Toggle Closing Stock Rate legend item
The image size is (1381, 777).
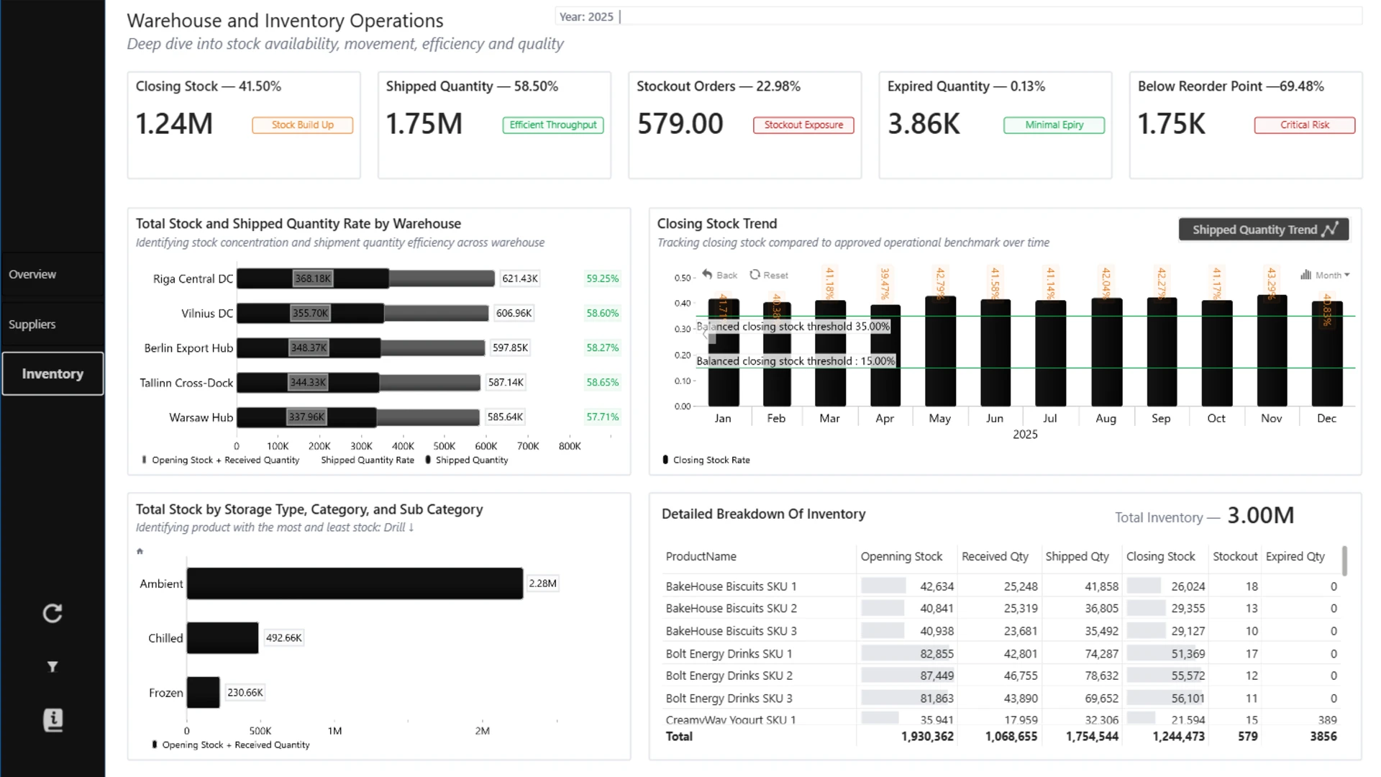706,460
